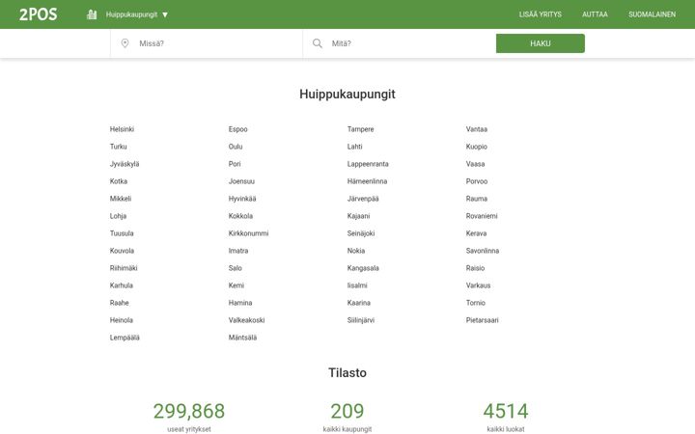Go to the Pori page
The image size is (695, 434).
pos(235,164)
